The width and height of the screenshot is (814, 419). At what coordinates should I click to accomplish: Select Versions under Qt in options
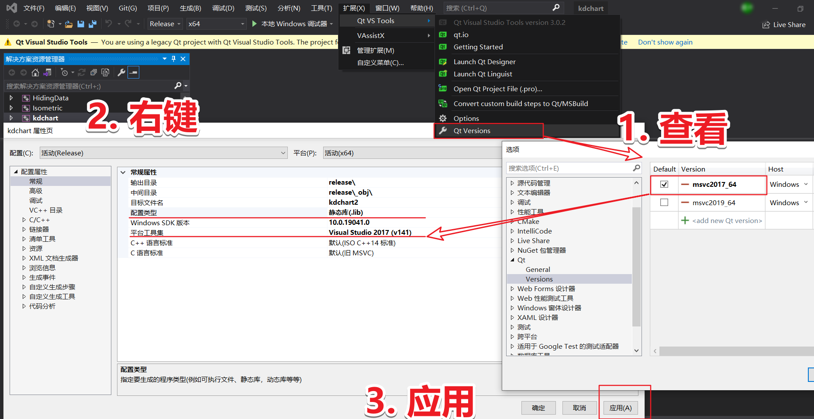pyautogui.click(x=539, y=279)
